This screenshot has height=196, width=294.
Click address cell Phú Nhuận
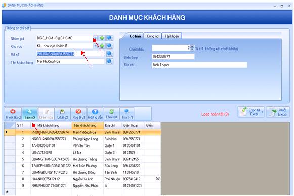pyautogui.click(x=112, y=179)
